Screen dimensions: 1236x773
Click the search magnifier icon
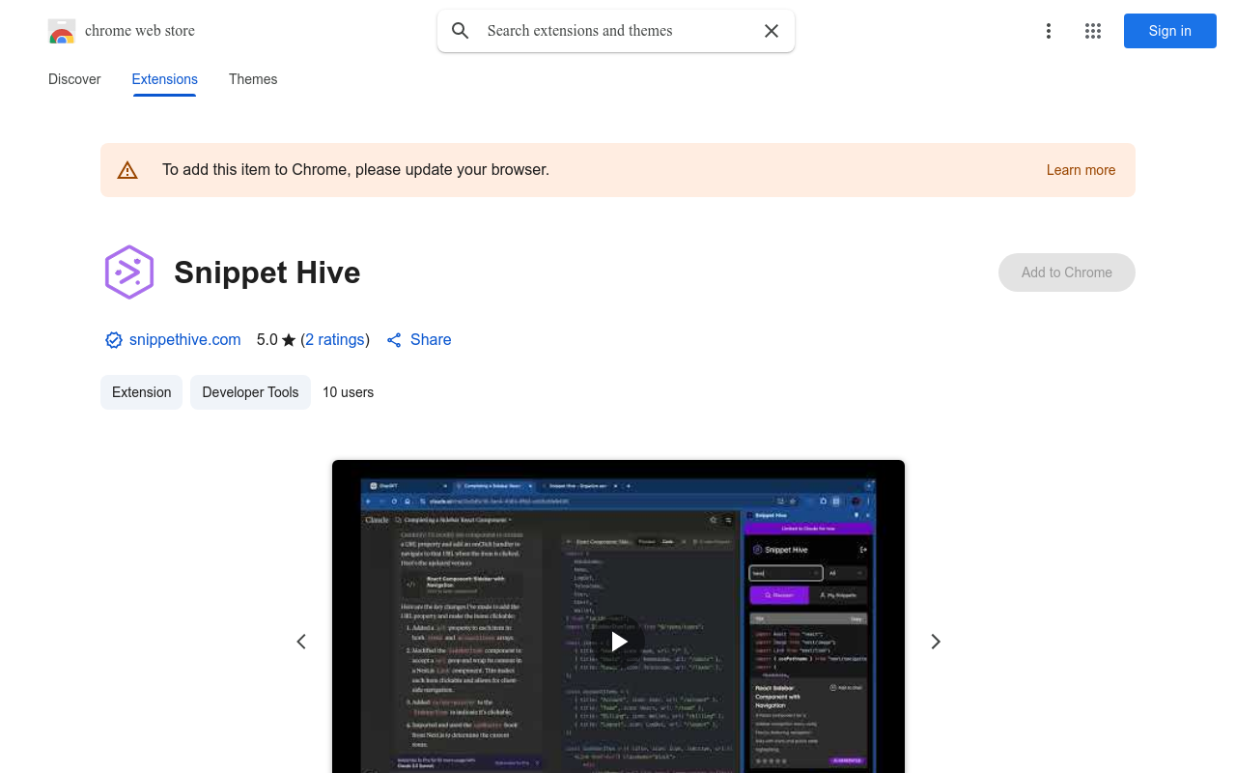(461, 31)
